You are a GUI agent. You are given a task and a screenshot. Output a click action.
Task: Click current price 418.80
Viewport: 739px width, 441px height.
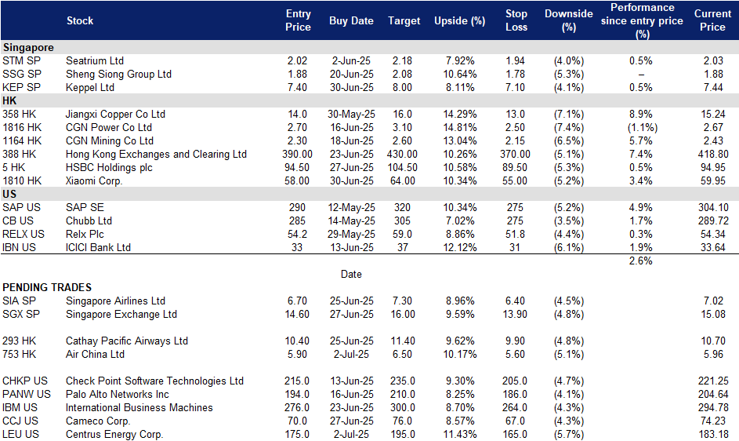713,154
